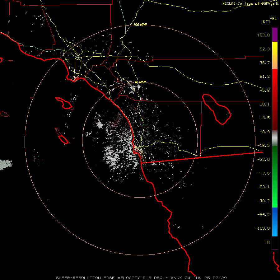
Task: Select the -63.1 legend value
Action: 264,187
